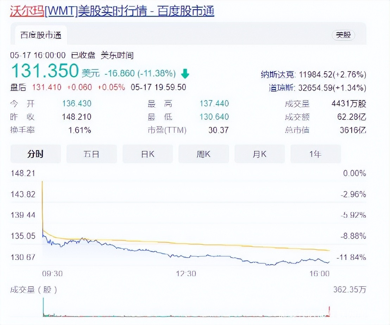The image size is (390, 325).
Task: Click the 市盈(TTM) value 30.37
Action: tap(218, 130)
